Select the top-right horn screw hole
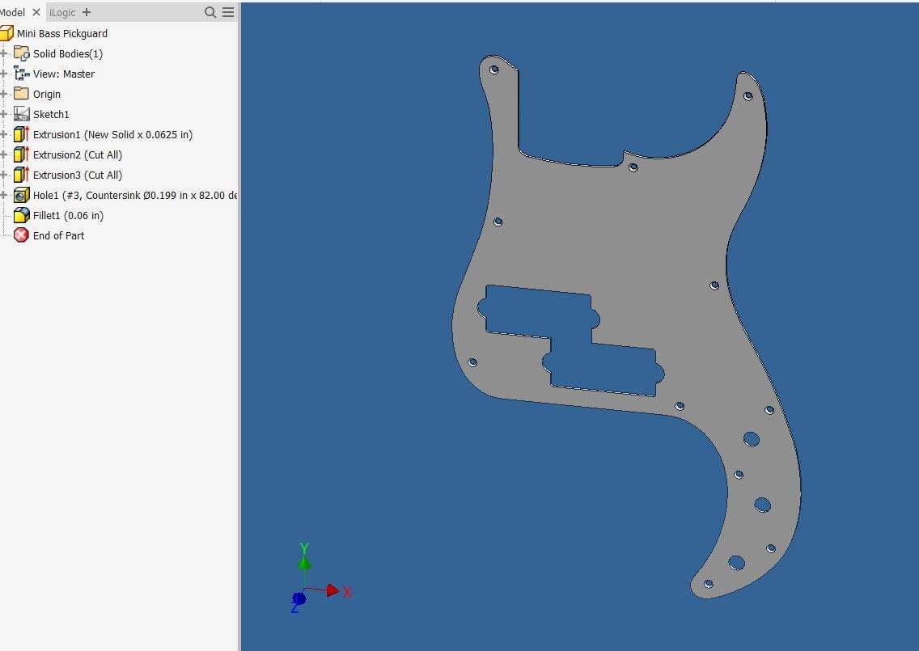 [747, 96]
